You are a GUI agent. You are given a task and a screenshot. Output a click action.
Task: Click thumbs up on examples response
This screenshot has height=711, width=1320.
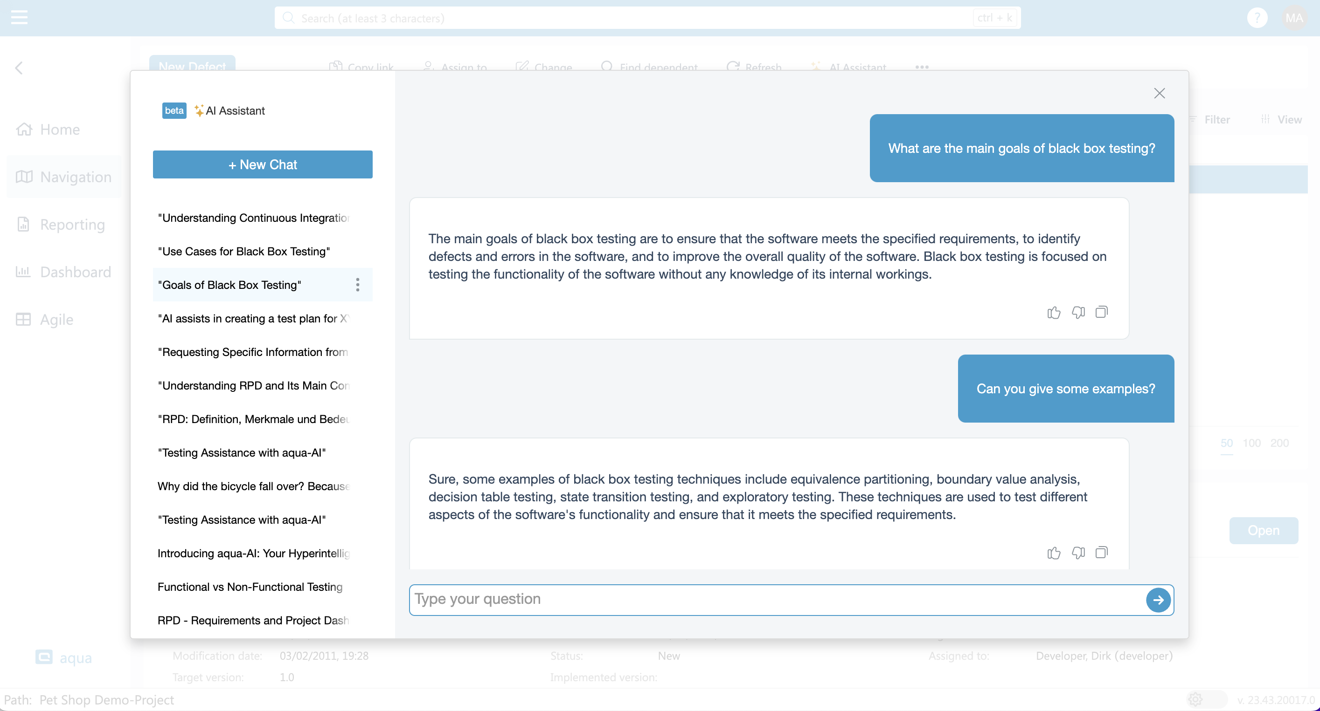click(x=1054, y=553)
